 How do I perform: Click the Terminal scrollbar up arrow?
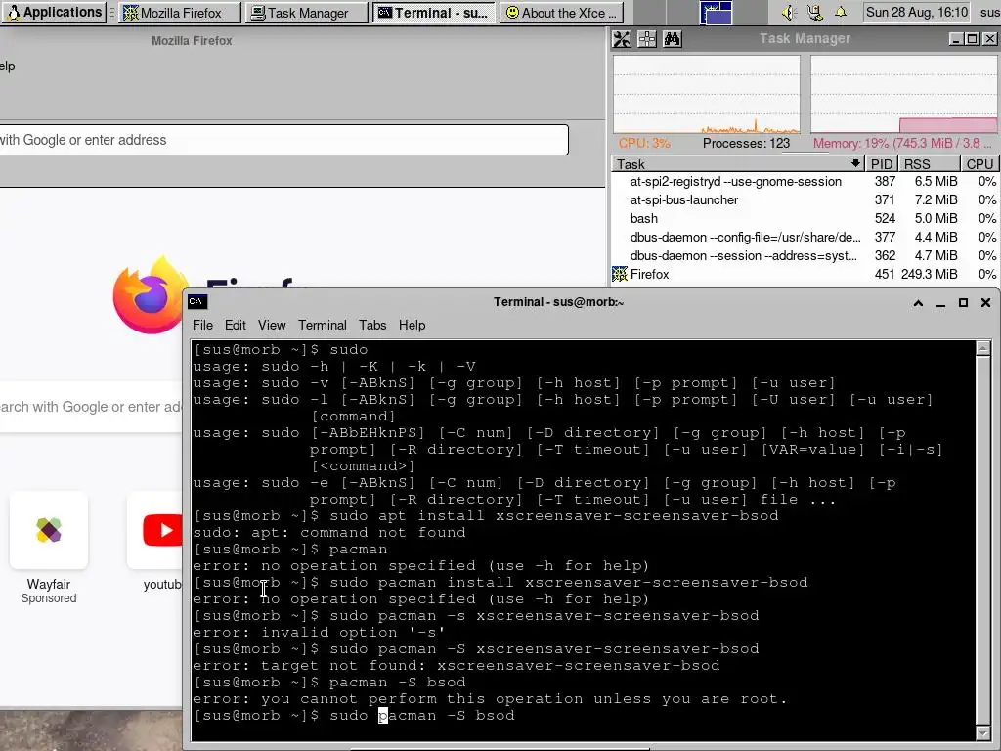click(x=983, y=348)
